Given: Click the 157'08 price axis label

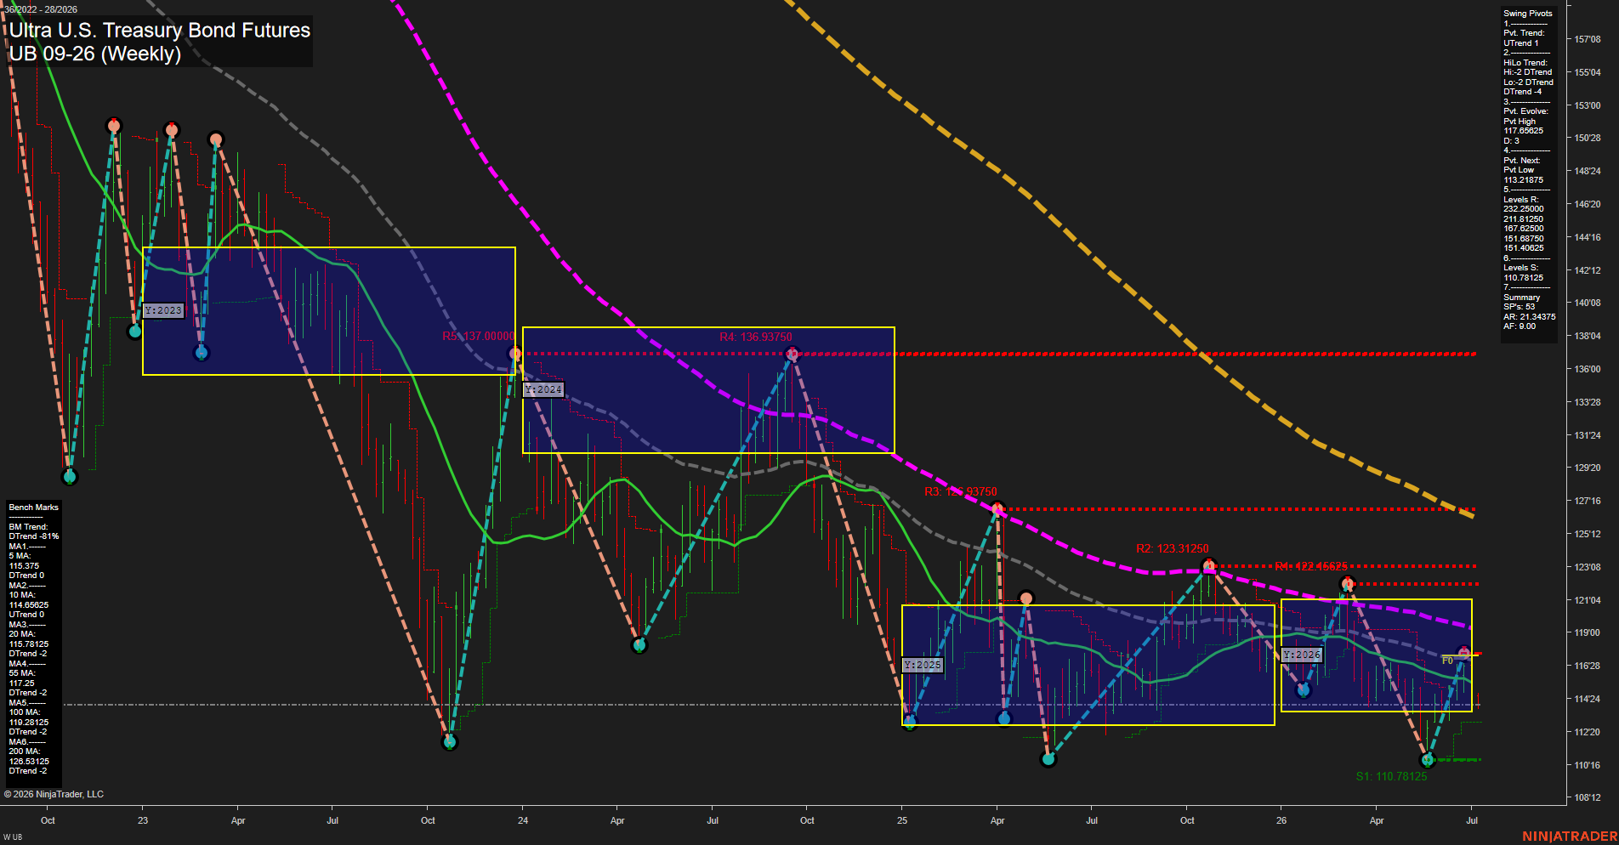Looking at the screenshot, I should tap(1588, 39).
